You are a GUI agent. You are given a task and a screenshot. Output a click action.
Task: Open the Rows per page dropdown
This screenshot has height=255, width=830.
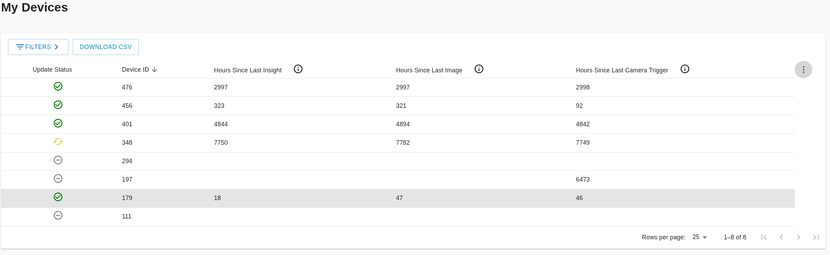(x=700, y=237)
